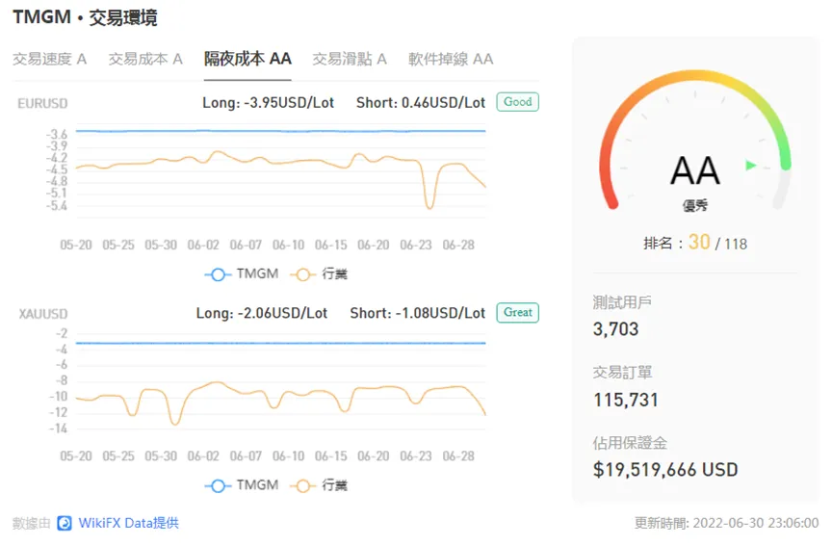
Task: Switch to the 交易滑點 A tab
Action: (350, 59)
